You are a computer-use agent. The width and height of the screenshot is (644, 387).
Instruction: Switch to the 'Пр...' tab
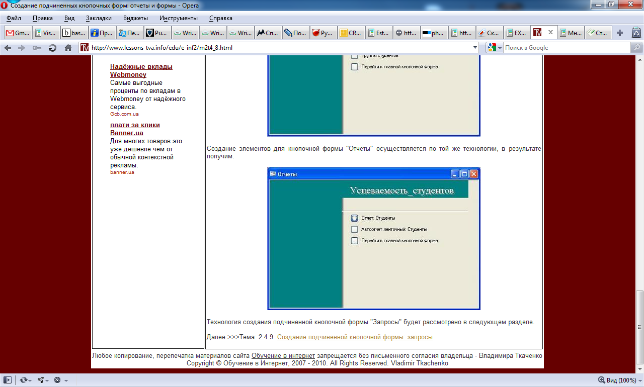coord(102,33)
